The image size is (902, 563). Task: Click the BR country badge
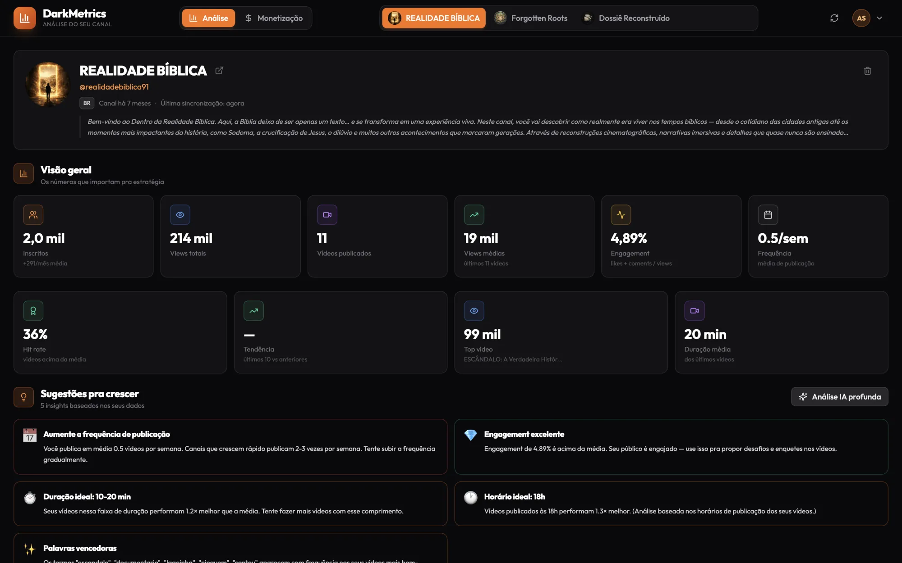(87, 103)
